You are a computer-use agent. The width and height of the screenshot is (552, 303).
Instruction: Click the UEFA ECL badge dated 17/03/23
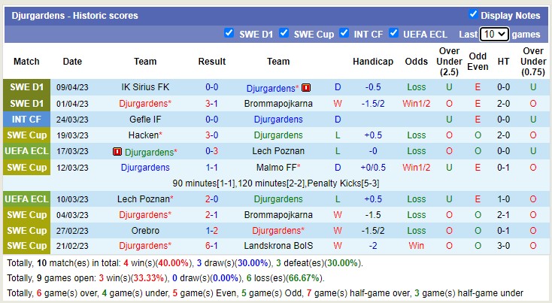27,151
